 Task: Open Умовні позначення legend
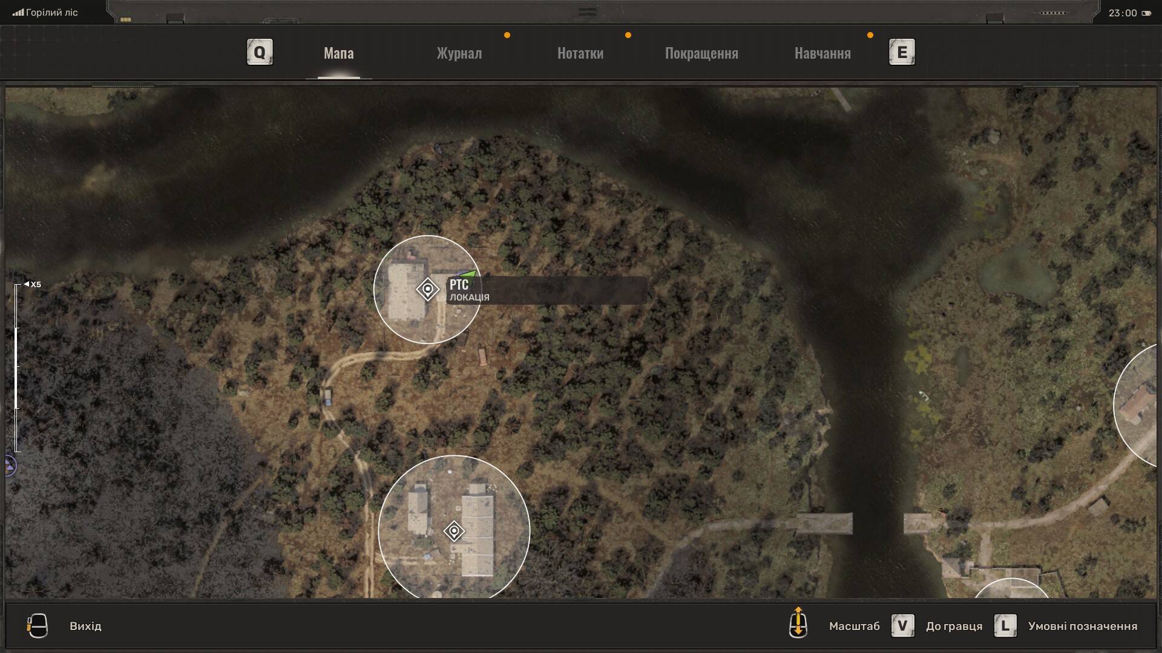pos(1082,626)
